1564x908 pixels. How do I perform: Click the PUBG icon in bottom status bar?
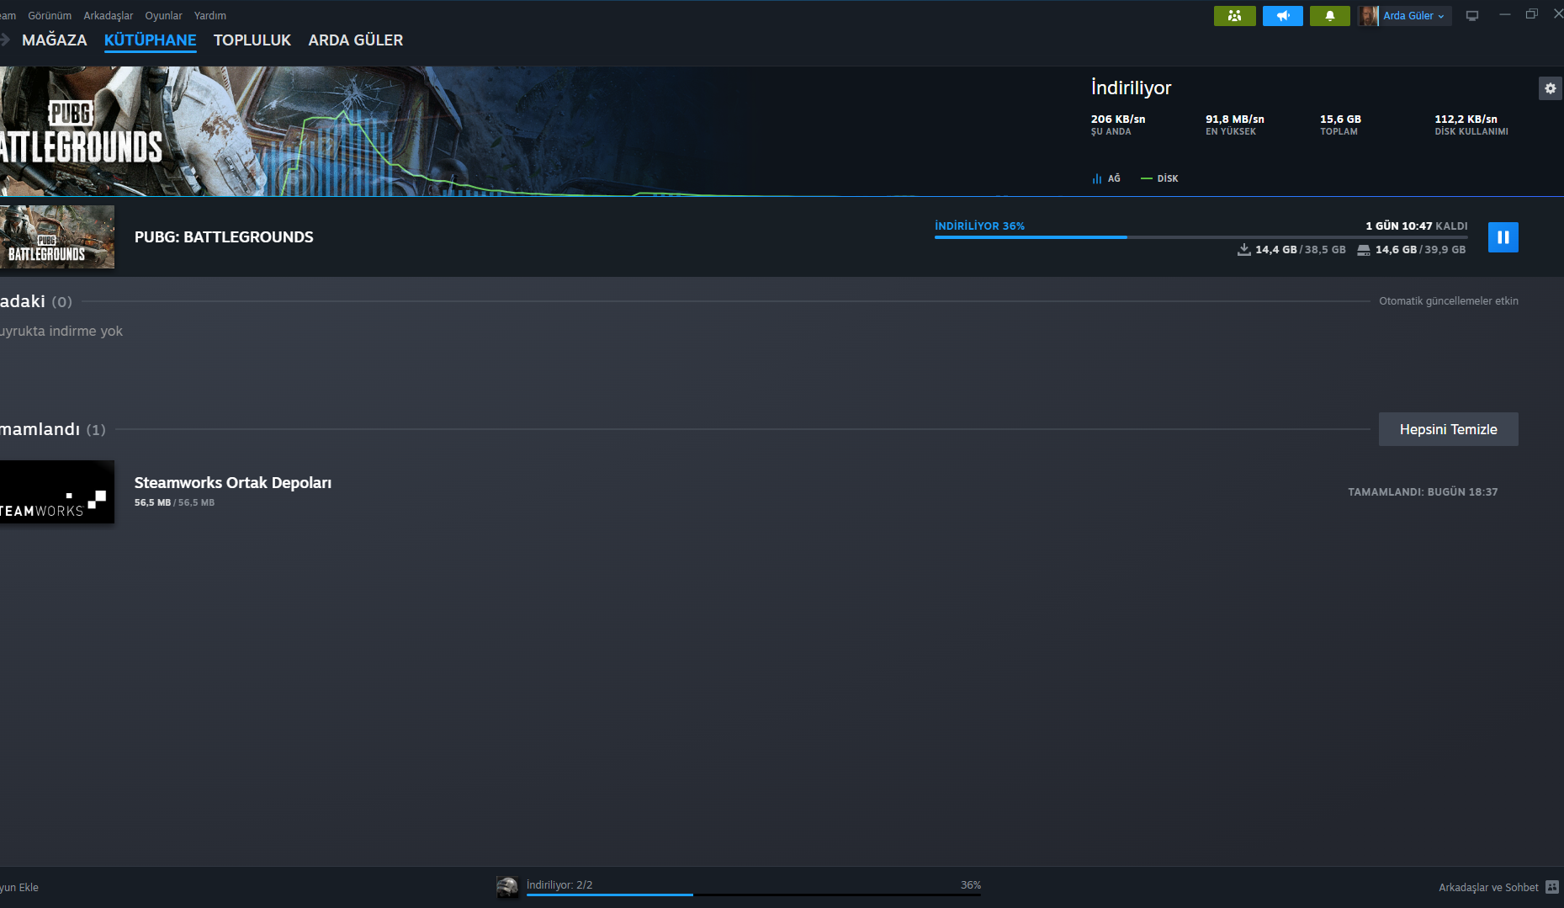pos(507,887)
